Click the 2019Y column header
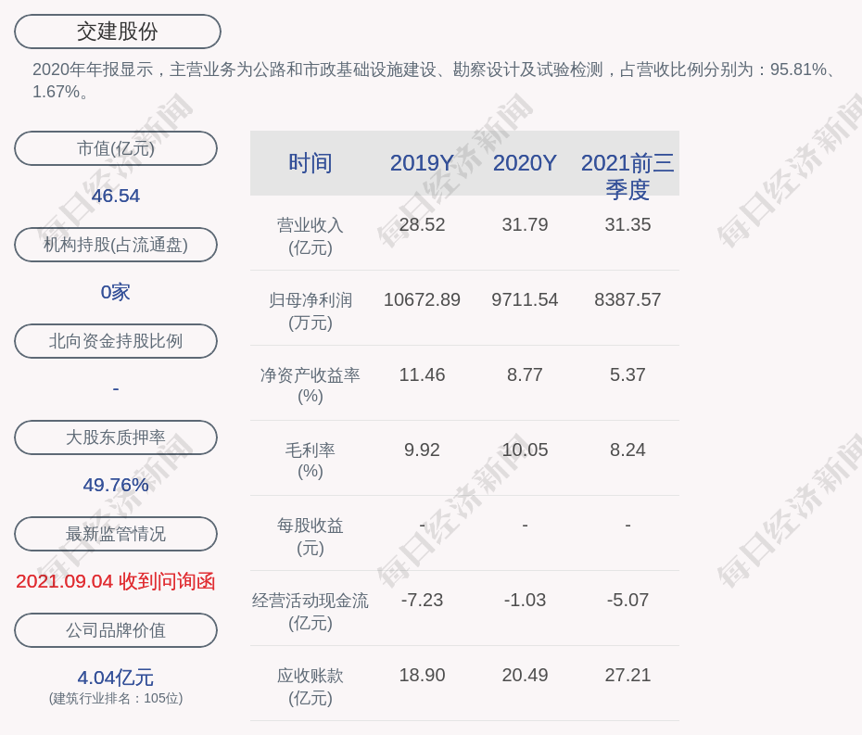 tap(422, 163)
